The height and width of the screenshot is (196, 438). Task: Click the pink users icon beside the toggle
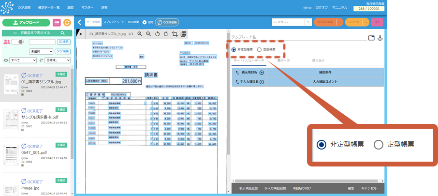pos(6,42)
